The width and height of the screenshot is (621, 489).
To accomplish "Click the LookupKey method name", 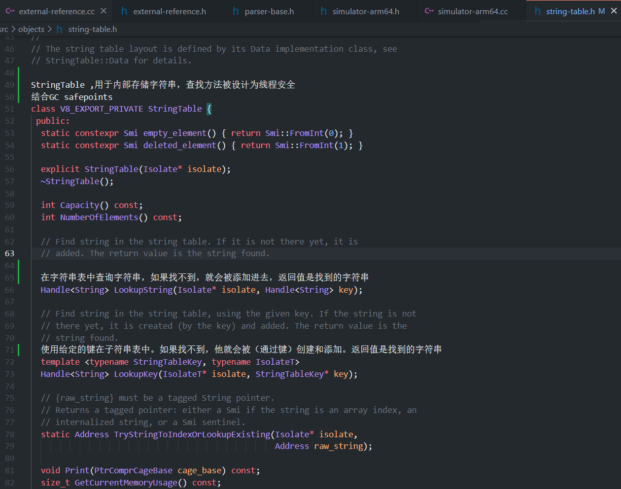I will pos(136,374).
